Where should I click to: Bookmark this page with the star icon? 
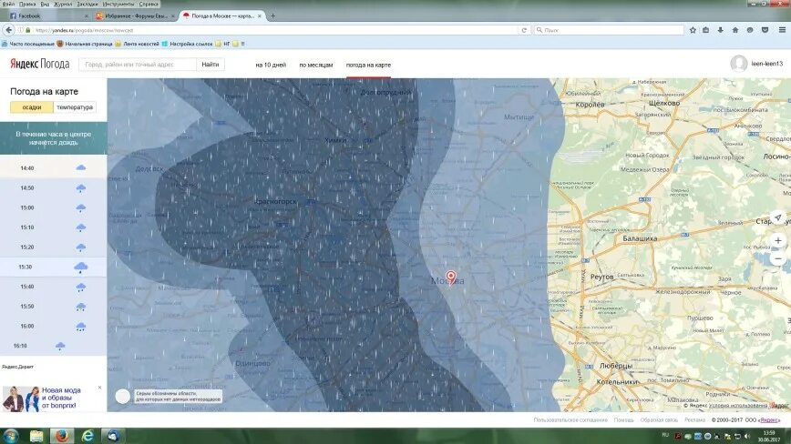click(x=693, y=30)
